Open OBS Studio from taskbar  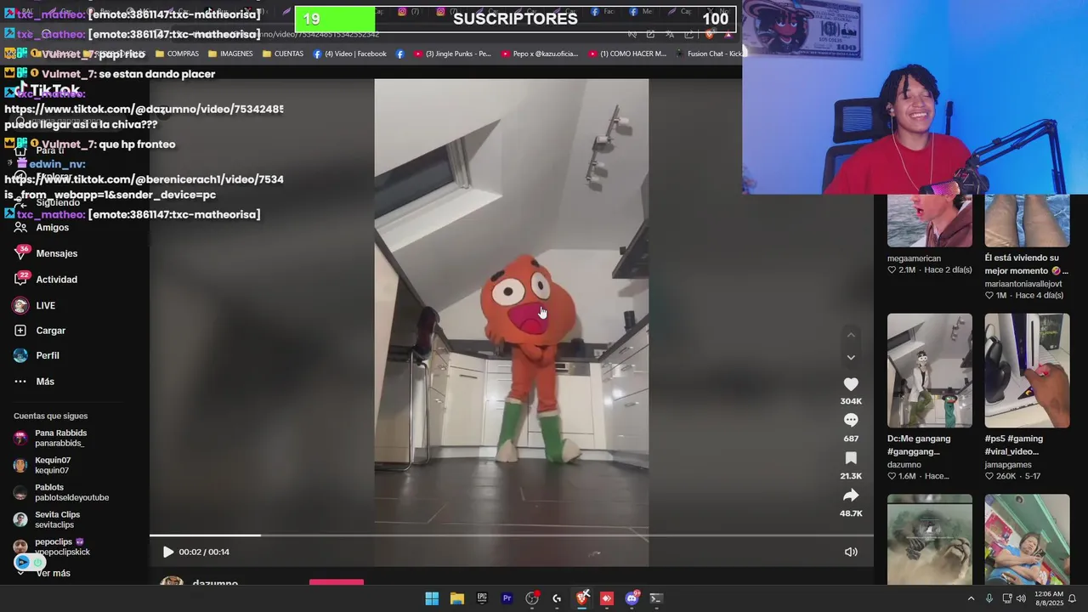tap(532, 598)
